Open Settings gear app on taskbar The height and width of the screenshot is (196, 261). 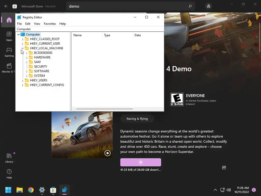click(x=42, y=190)
